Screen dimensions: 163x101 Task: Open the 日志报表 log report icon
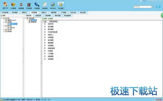(x=45, y=6)
